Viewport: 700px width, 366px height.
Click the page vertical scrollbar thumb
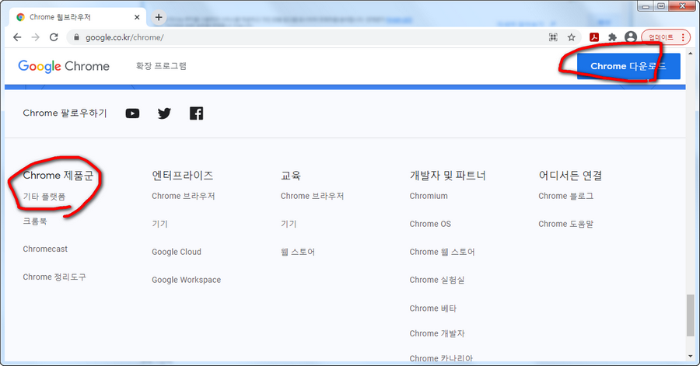coord(691,315)
